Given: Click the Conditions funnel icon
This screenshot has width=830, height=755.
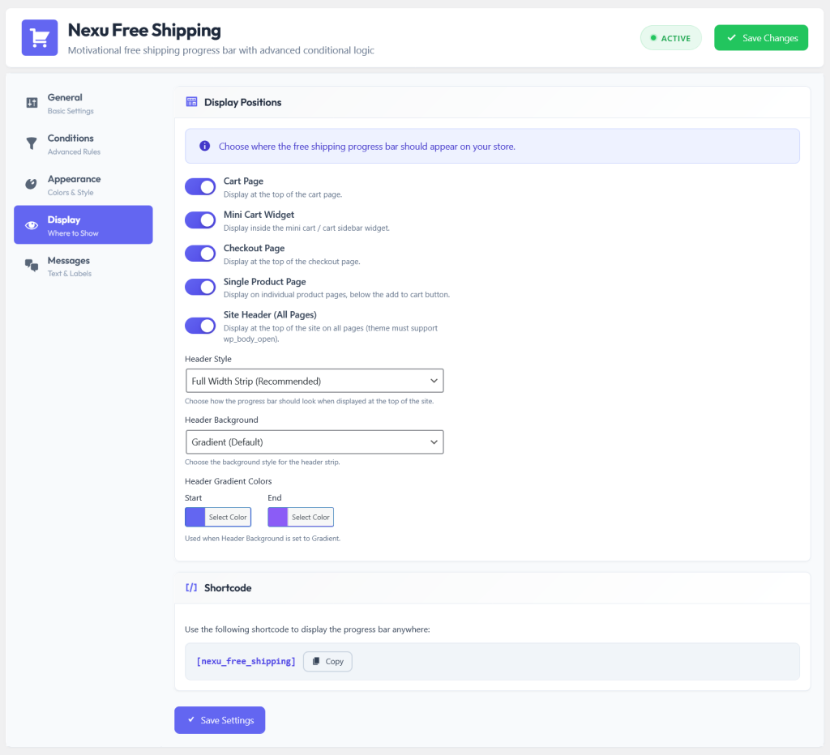Looking at the screenshot, I should [32, 143].
